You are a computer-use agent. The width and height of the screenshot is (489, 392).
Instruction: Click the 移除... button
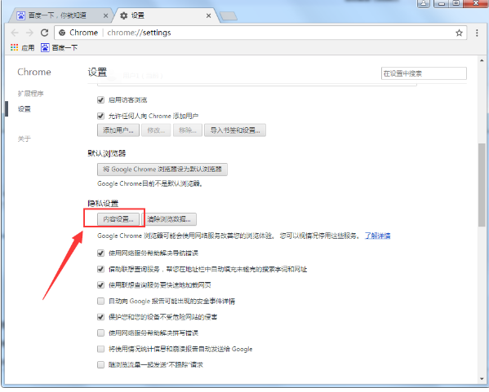click(188, 130)
